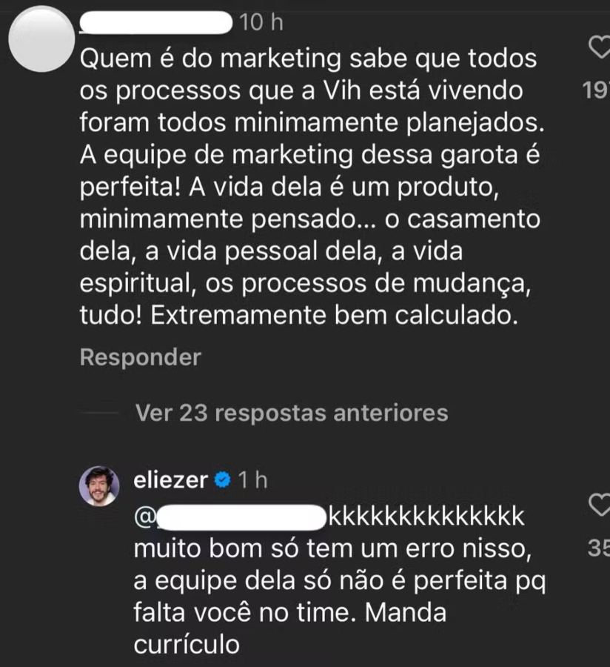
Task: Click the kkkkkkkkkkkkk laughter text
Action: click(x=426, y=516)
